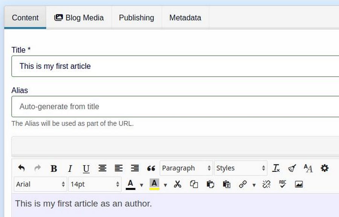339x217 pixels.
Task: Click the undo arrow icon
Action: (x=21, y=168)
